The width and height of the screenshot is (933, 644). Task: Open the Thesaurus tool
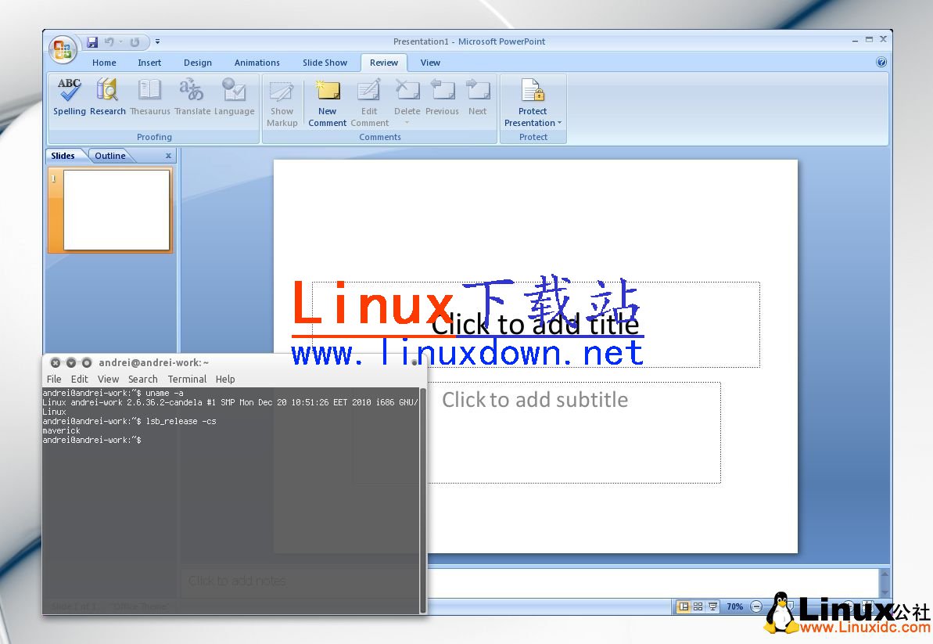tap(150, 96)
